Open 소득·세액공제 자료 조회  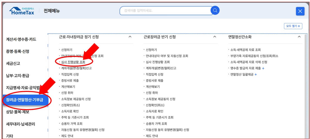pyautogui.click(x=245, y=50)
